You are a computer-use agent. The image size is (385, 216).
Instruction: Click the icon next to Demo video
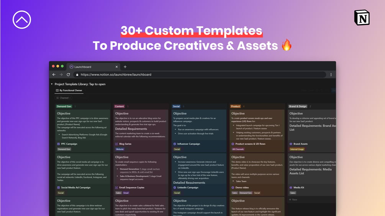(233, 188)
